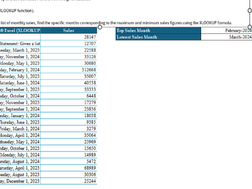This screenshot has width=252, height=189.
Task: Select sales value 35064
Action: (69, 135)
